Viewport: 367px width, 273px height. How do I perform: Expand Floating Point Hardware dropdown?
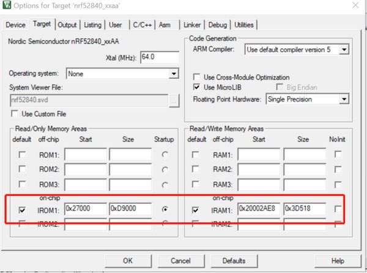[344, 99]
